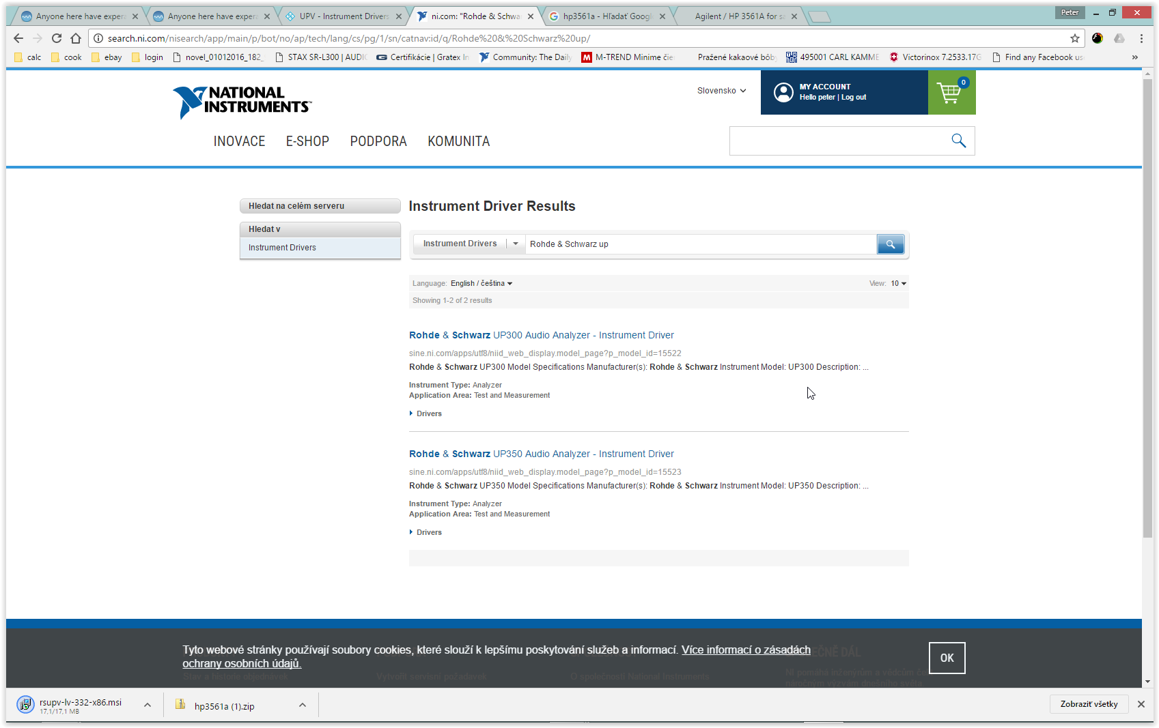Expand Drivers under the UP350 result
Viewport: 1159px width, 728px height.
click(425, 532)
